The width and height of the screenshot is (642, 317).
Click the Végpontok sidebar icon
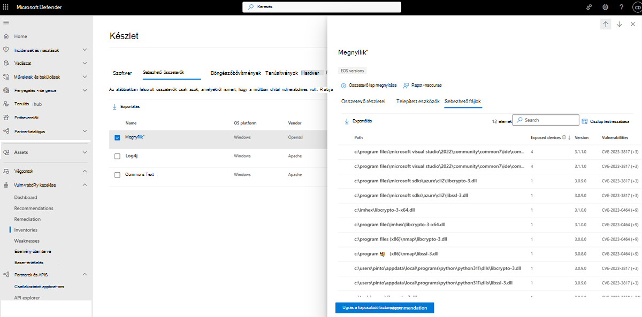point(6,171)
